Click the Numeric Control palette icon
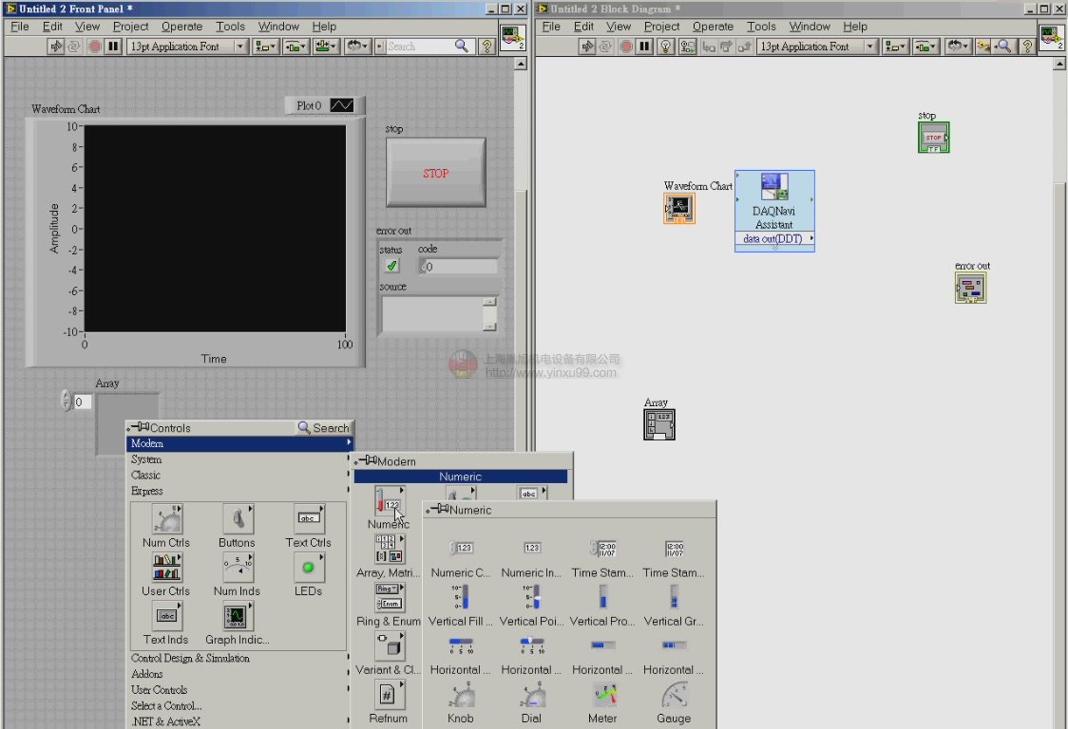 point(461,549)
